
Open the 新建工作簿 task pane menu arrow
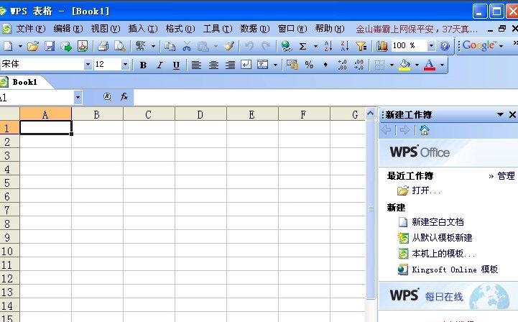point(500,114)
